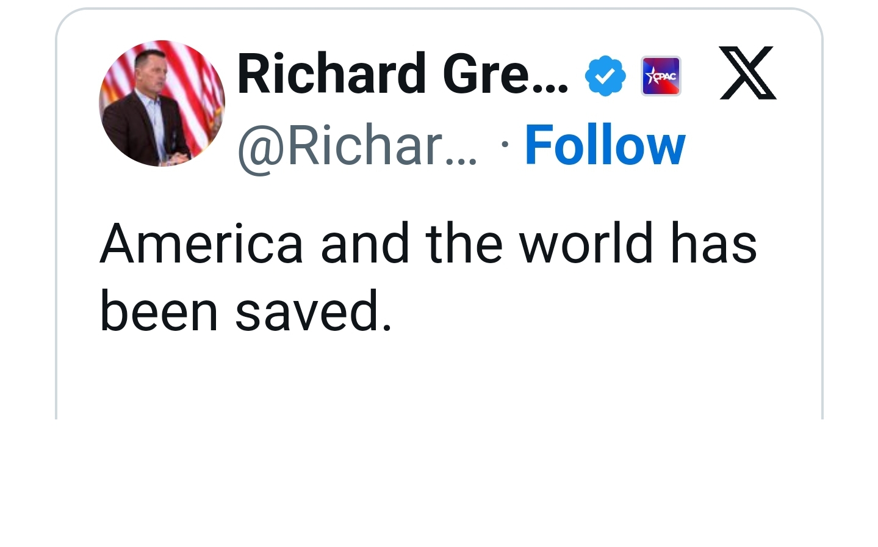Open the X logo link
The height and width of the screenshot is (547, 878).
coord(747,73)
